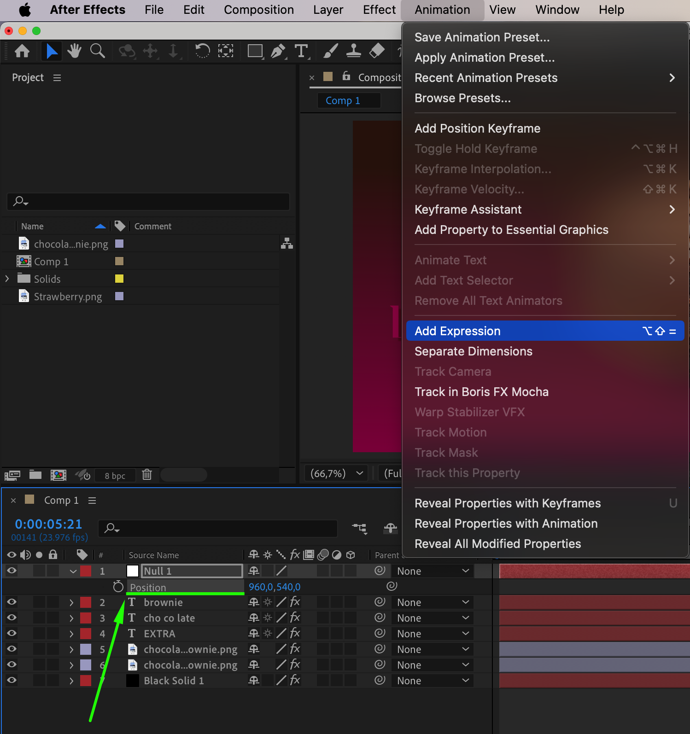Expand the Solids folder in Project panel
The image size is (690, 734).
[x=7, y=279]
